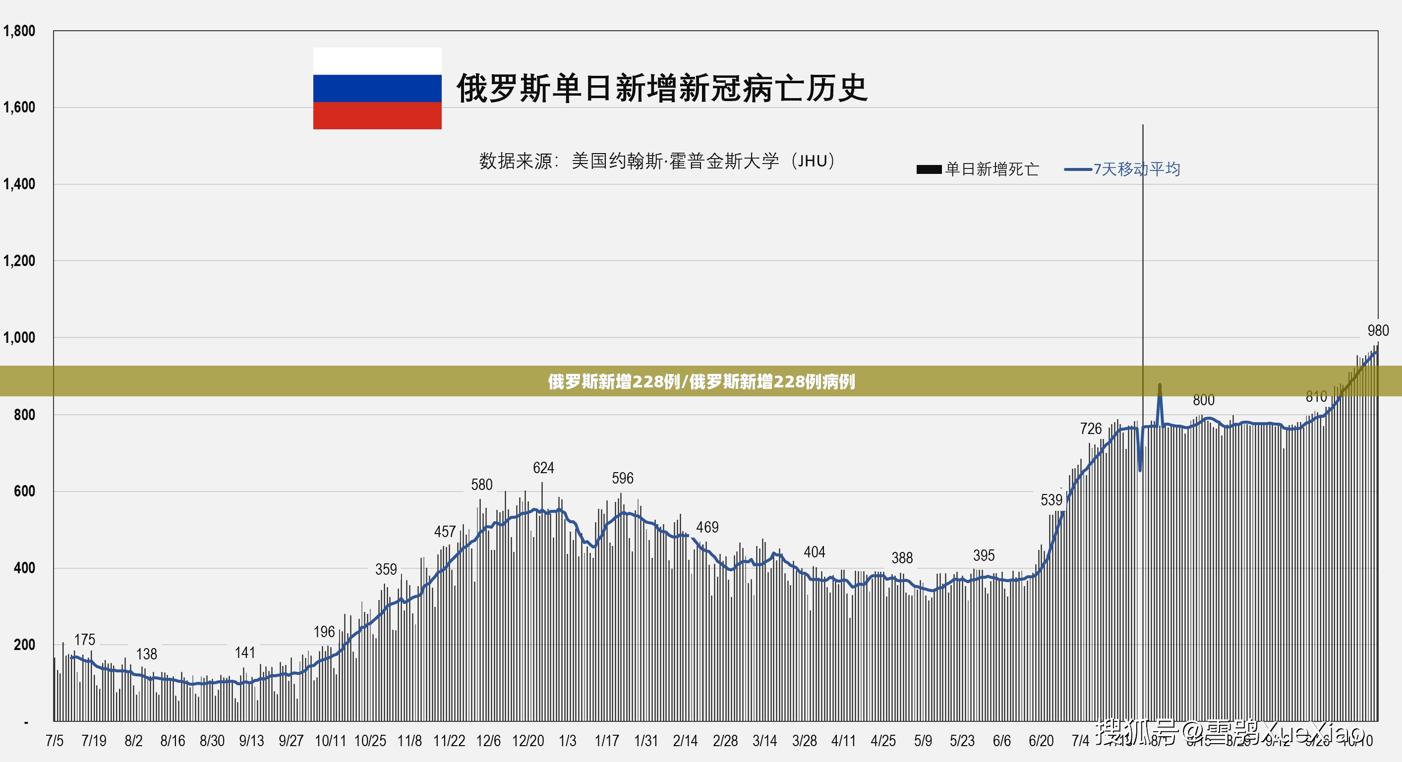Viewport: 1402px width, 762px height.
Task: Click the 175 data label
Action: tap(84, 640)
